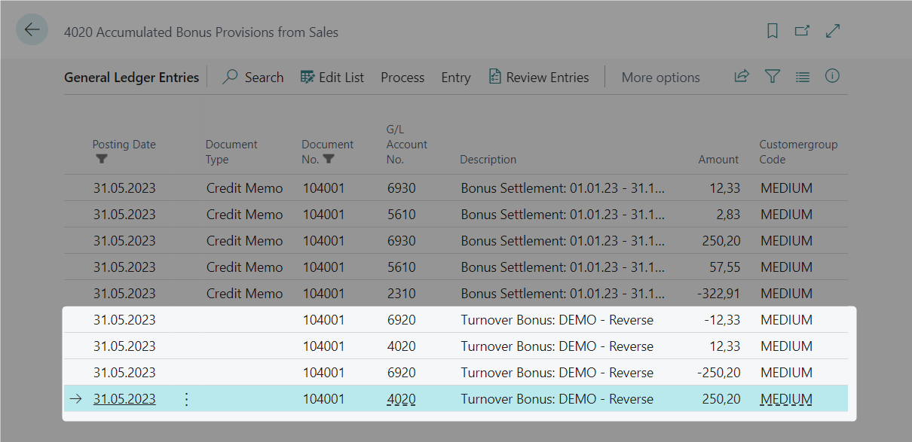Open the details info icon
This screenshot has width=912, height=442.
(x=831, y=76)
